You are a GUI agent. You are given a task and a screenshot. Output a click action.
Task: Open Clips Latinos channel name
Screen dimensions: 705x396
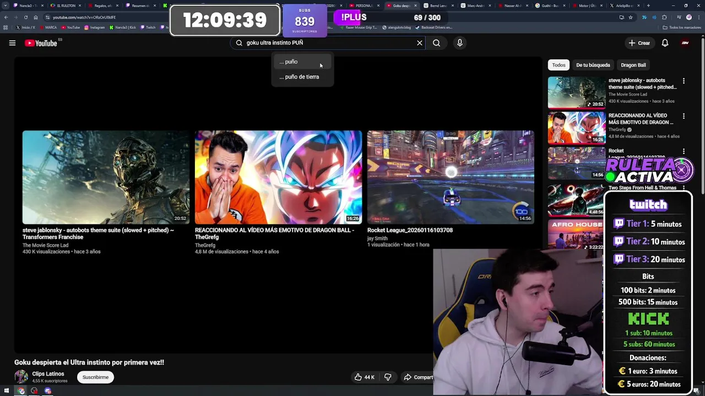pos(48,374)
